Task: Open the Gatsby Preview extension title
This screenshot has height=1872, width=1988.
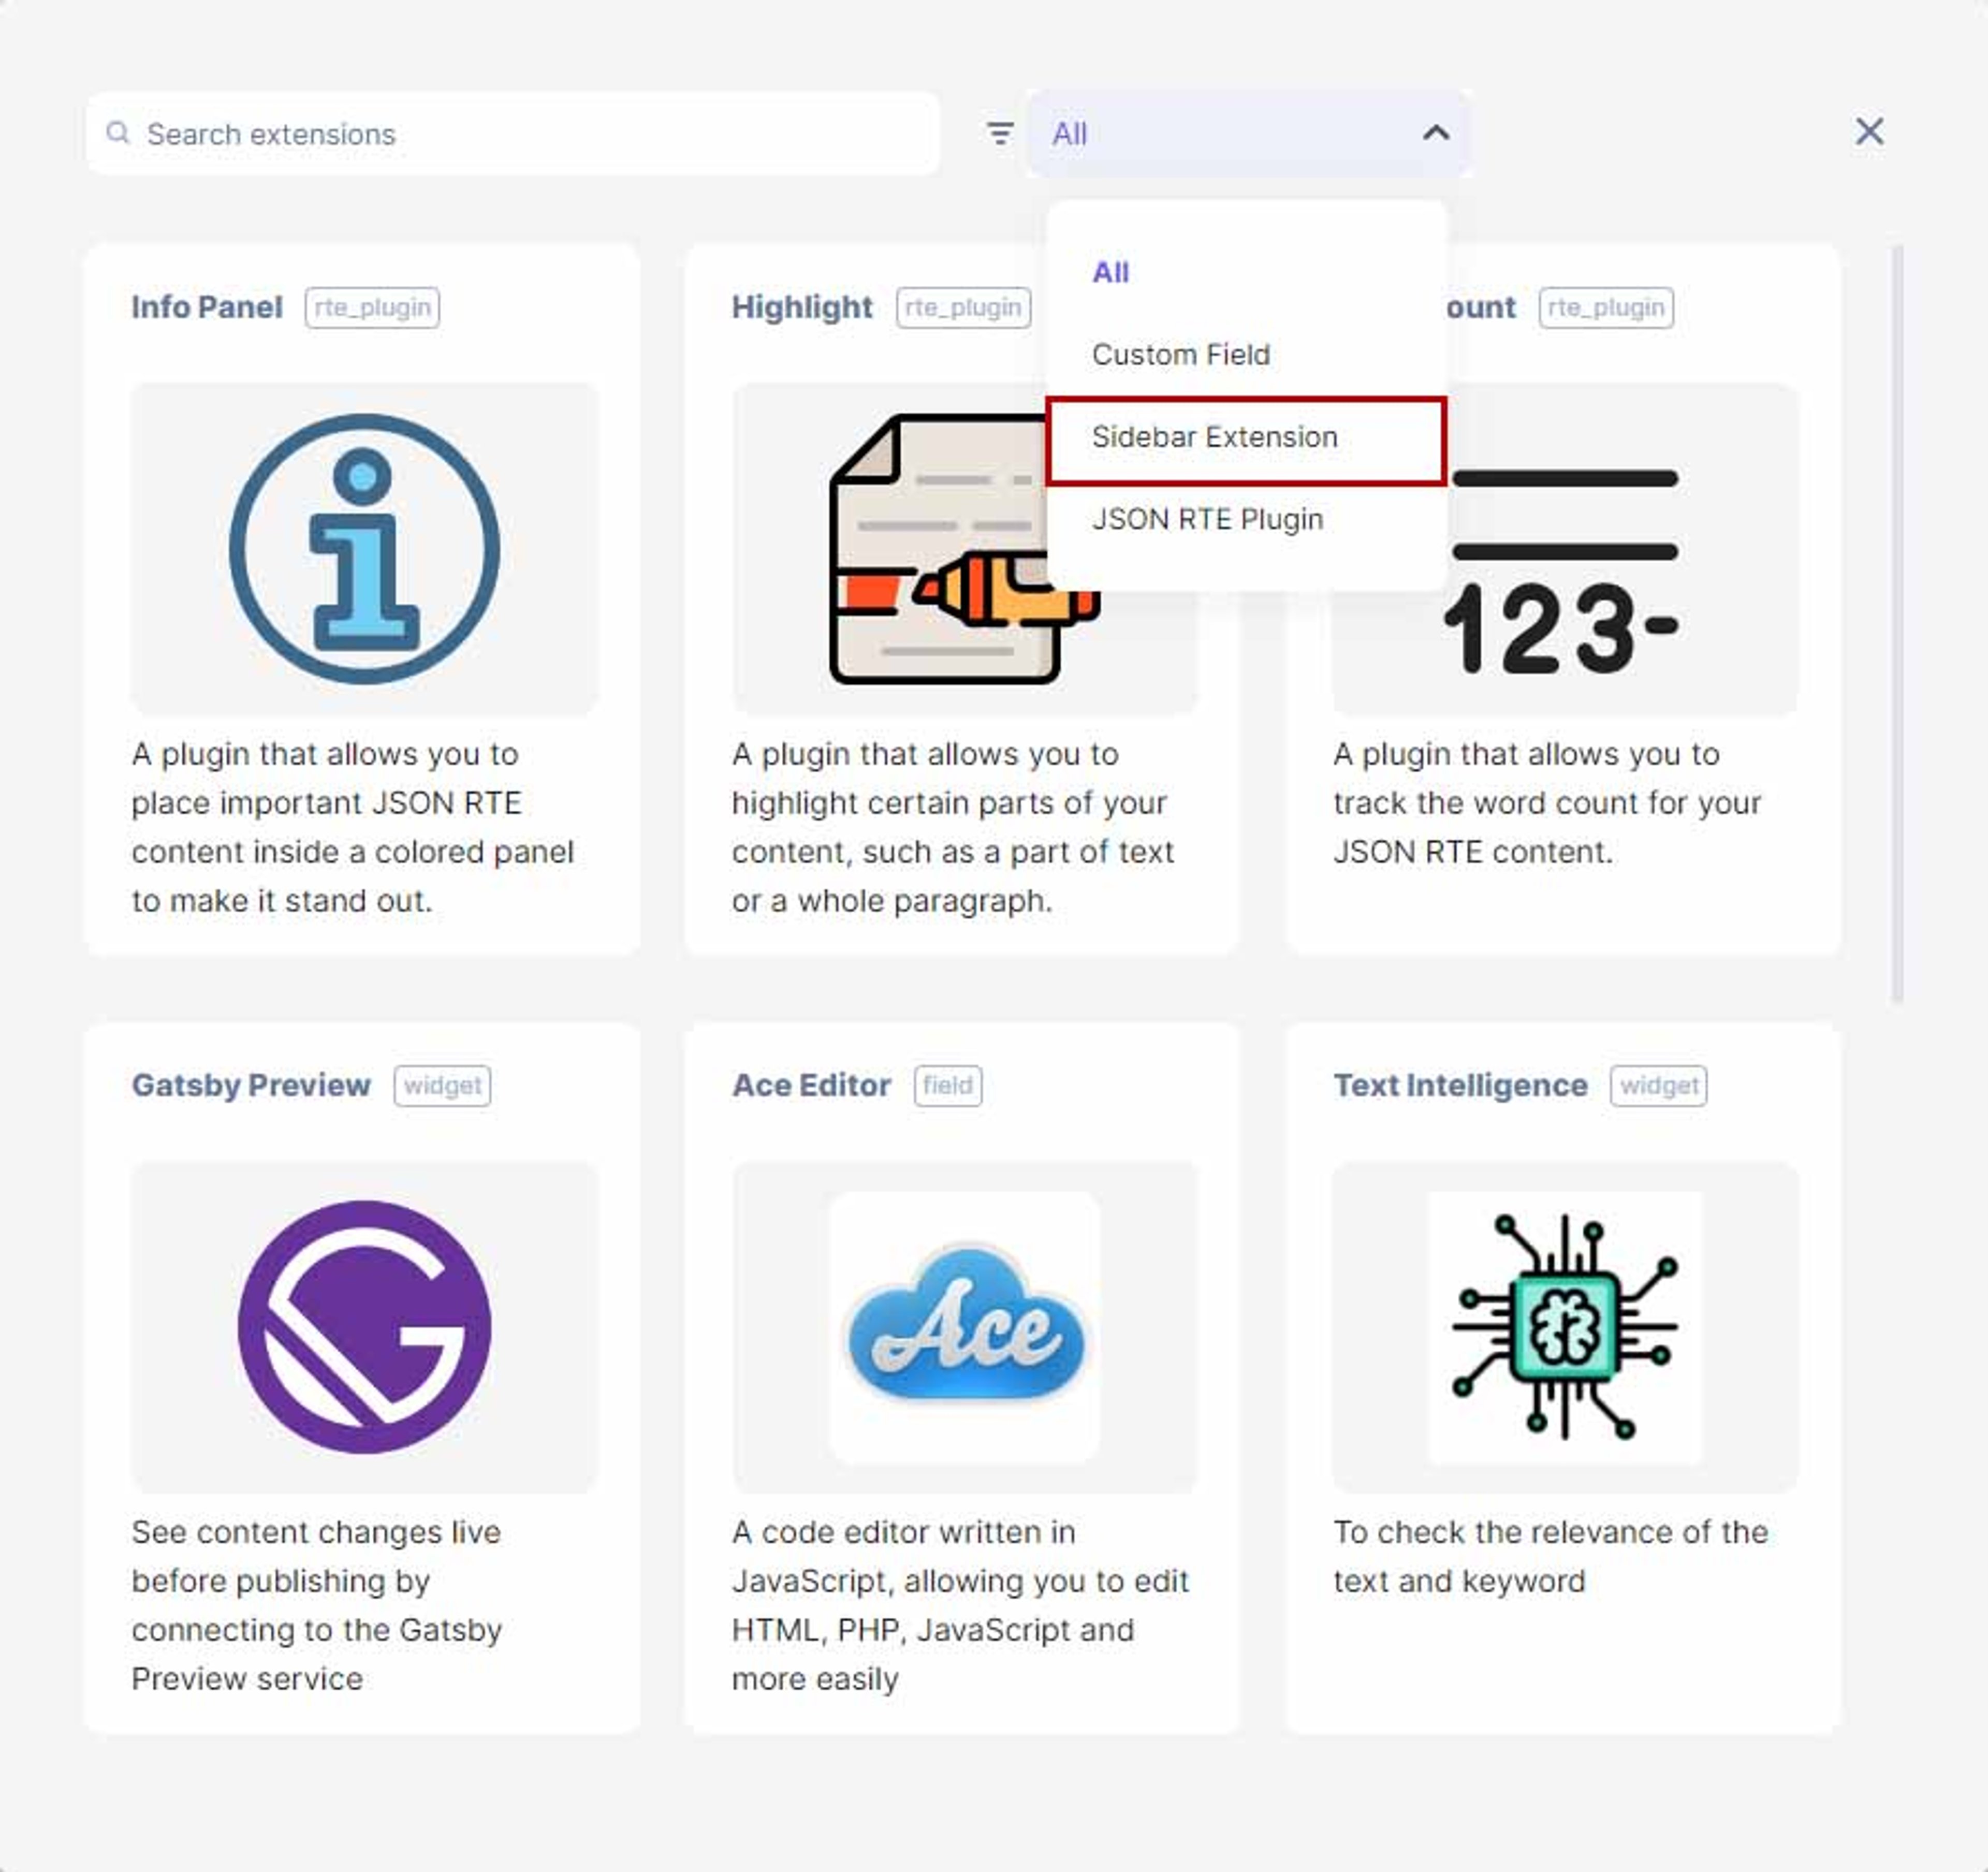Action: [x=251, y=1085]
